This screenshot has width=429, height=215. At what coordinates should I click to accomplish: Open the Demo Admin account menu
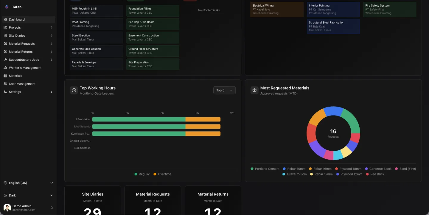[x=28, y=208]
